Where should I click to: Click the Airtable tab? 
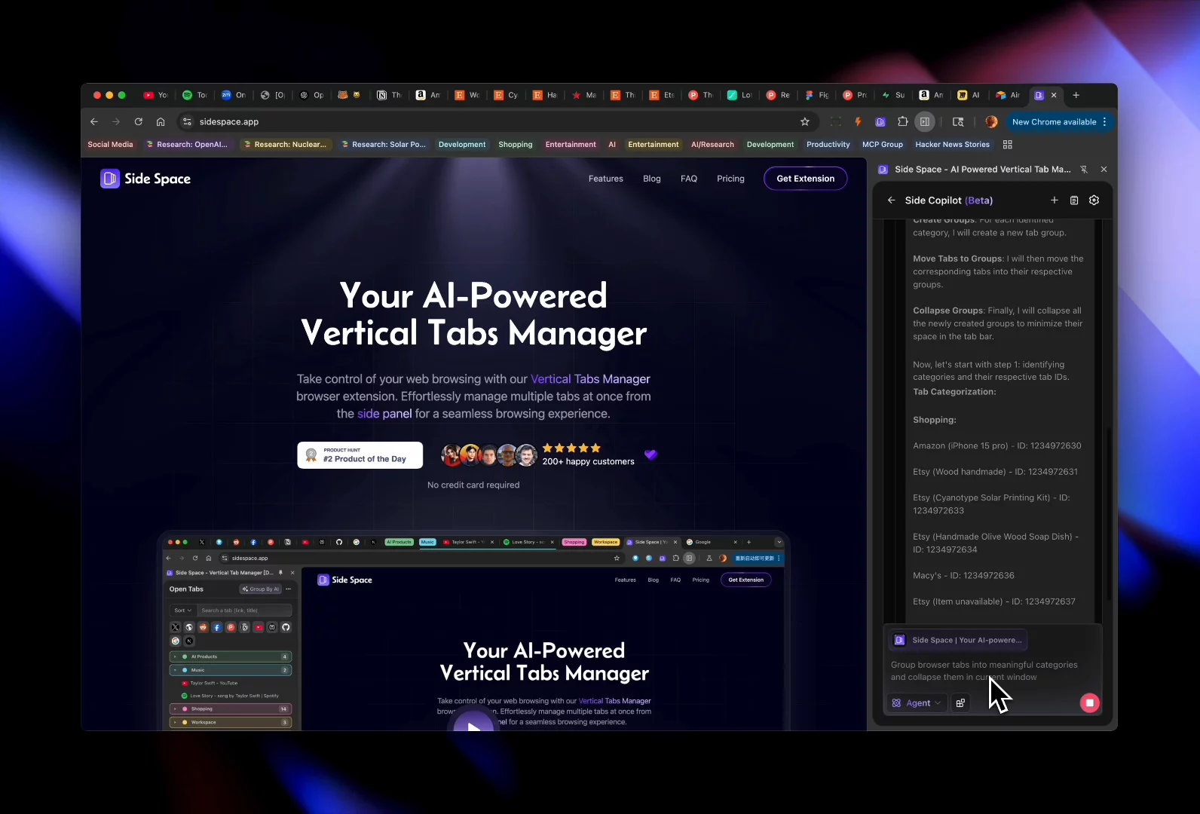point(1008,95)
